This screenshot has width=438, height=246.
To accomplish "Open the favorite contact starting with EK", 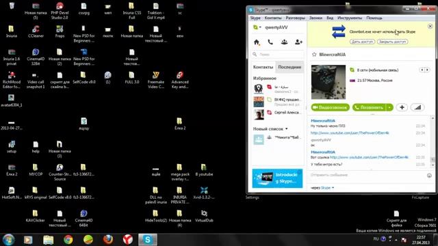I will coord(277,102).
